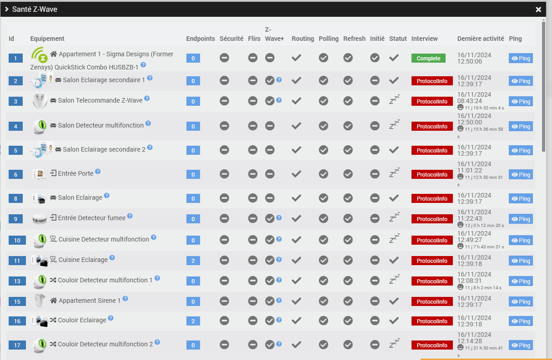Click the sleeping status icon for Cuisine Detecteur multifonction
Image resolution: width=552 pixels, height=360 pixels.
[x=394, y=239]
